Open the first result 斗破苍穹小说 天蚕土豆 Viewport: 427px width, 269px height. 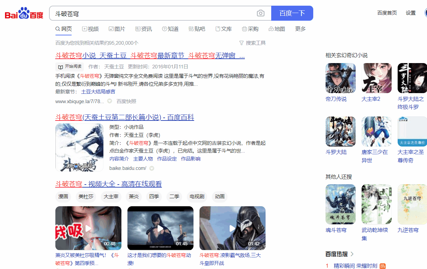(x=150, y=55)
